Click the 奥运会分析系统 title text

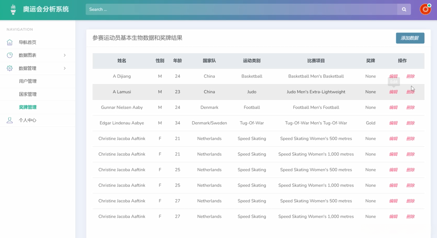46,9
